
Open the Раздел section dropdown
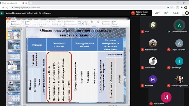(x=27, y=25)
